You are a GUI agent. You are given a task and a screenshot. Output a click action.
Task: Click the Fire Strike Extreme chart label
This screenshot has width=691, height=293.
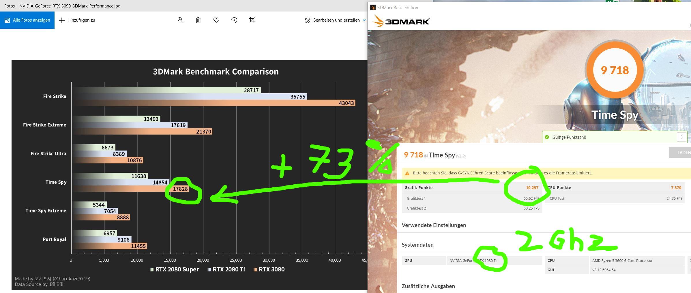click(x=45, y=125)
